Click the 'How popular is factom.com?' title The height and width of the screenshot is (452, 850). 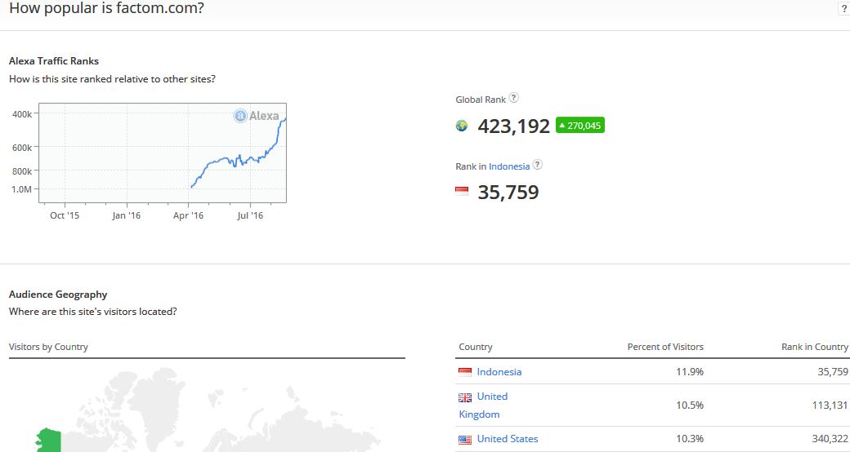click(107, 8)
